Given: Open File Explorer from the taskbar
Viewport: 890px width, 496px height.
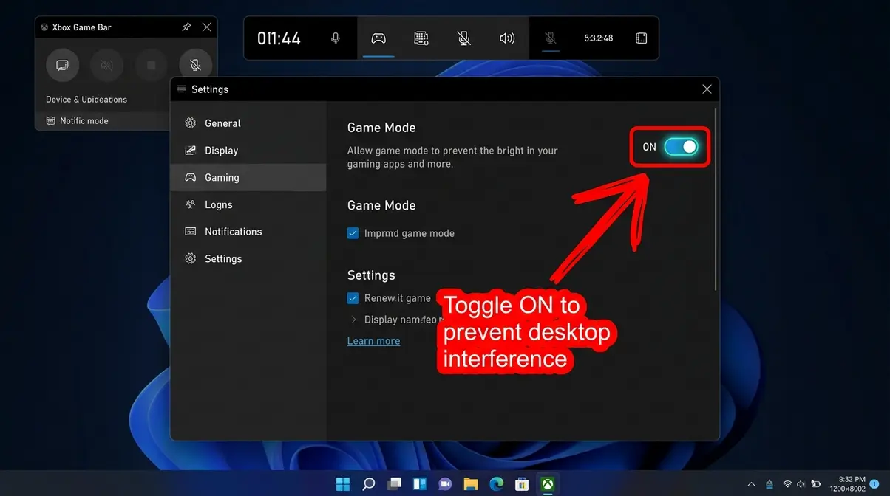Looking at the screenshot, I should (x=471, y=484).
